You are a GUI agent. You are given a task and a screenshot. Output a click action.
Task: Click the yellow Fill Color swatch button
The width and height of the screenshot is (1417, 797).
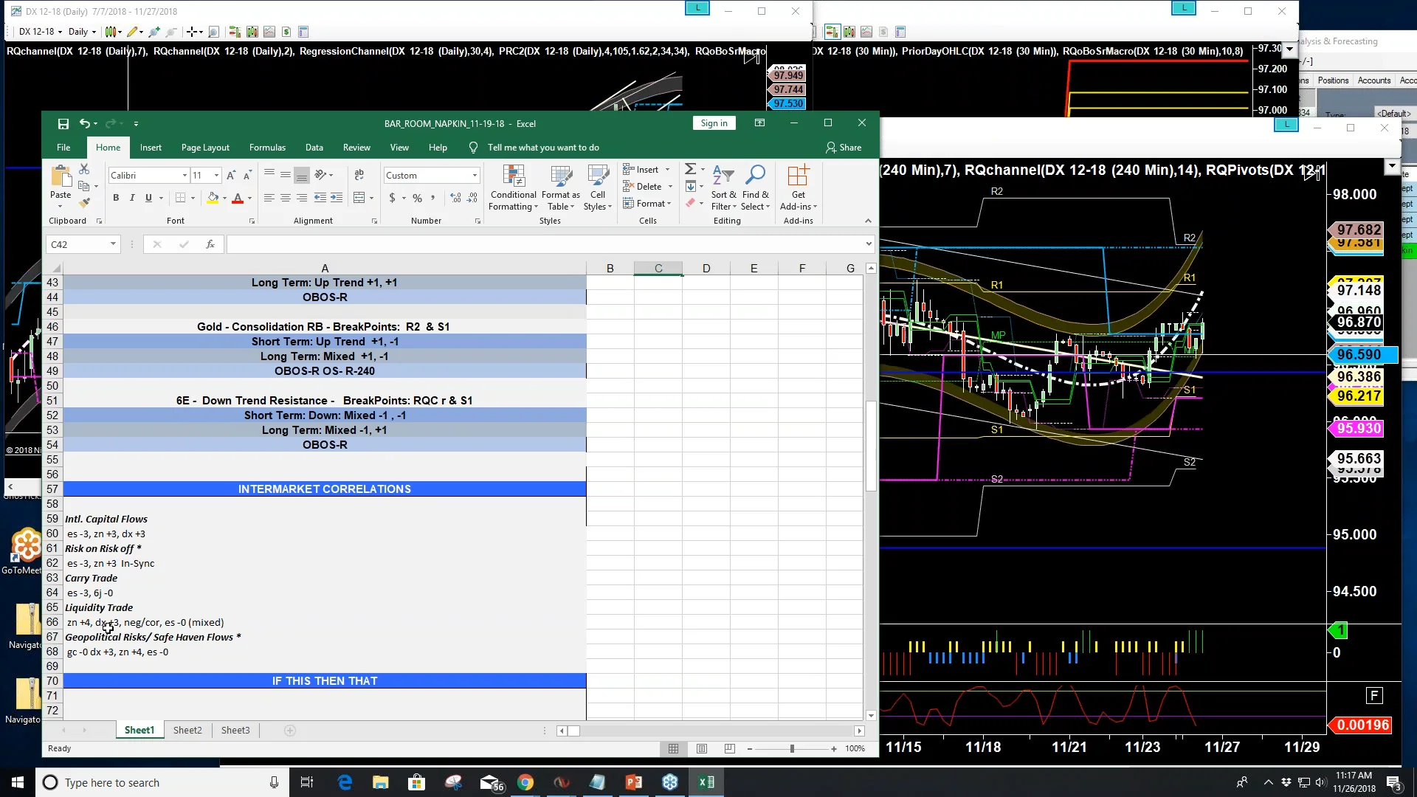[213, 198]
